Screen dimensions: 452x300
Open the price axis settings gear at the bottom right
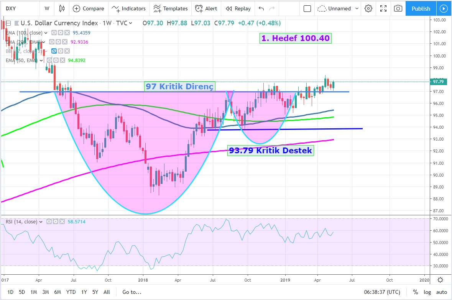(440, 280)
